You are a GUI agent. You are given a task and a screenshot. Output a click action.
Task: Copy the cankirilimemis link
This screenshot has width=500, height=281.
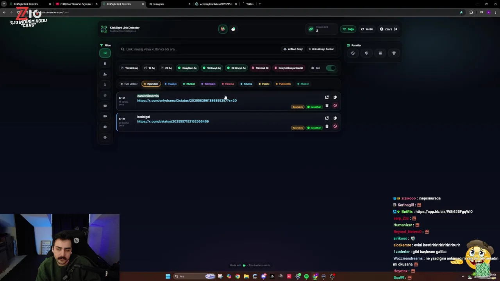335,97
